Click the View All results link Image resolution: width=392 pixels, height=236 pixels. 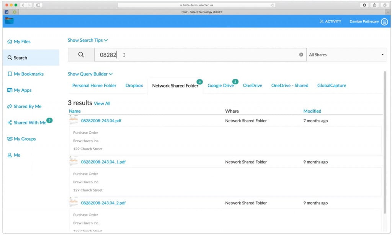point(102,103)
